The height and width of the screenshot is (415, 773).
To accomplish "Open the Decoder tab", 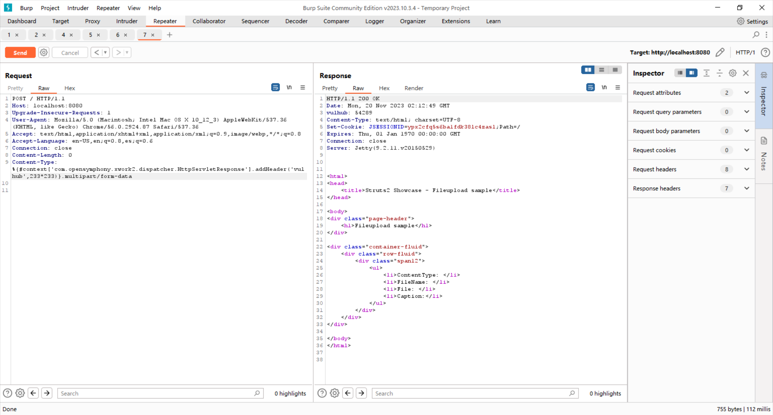I will pyautogui.click(x=296, y=21).
